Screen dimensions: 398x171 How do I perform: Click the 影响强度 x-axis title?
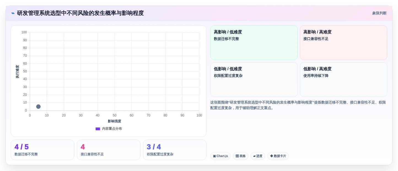[x=114, y=121]
